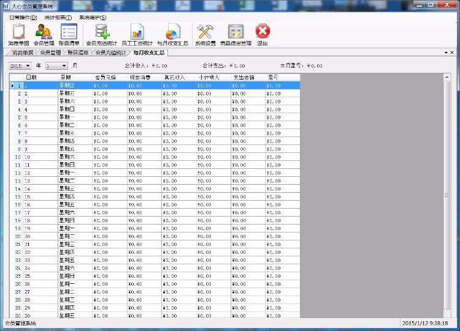Screen dimensions: 460x331
Task: Open the tab list dropdown arrow
Action: tap(446, 53)
